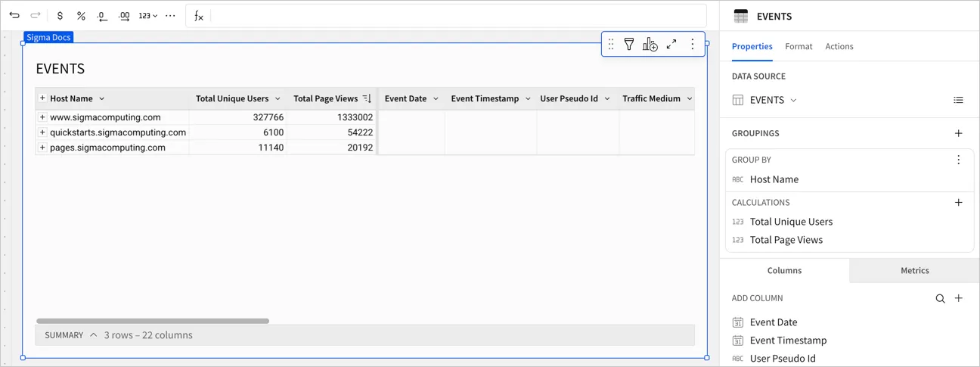Click the Total Page Views column header
This screenshot has width=980, height=367.
(x=325, y=99)
